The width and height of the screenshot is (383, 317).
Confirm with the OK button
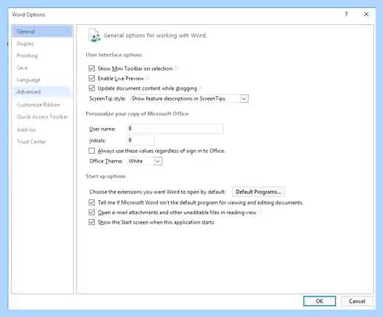[x=320, y=301]
